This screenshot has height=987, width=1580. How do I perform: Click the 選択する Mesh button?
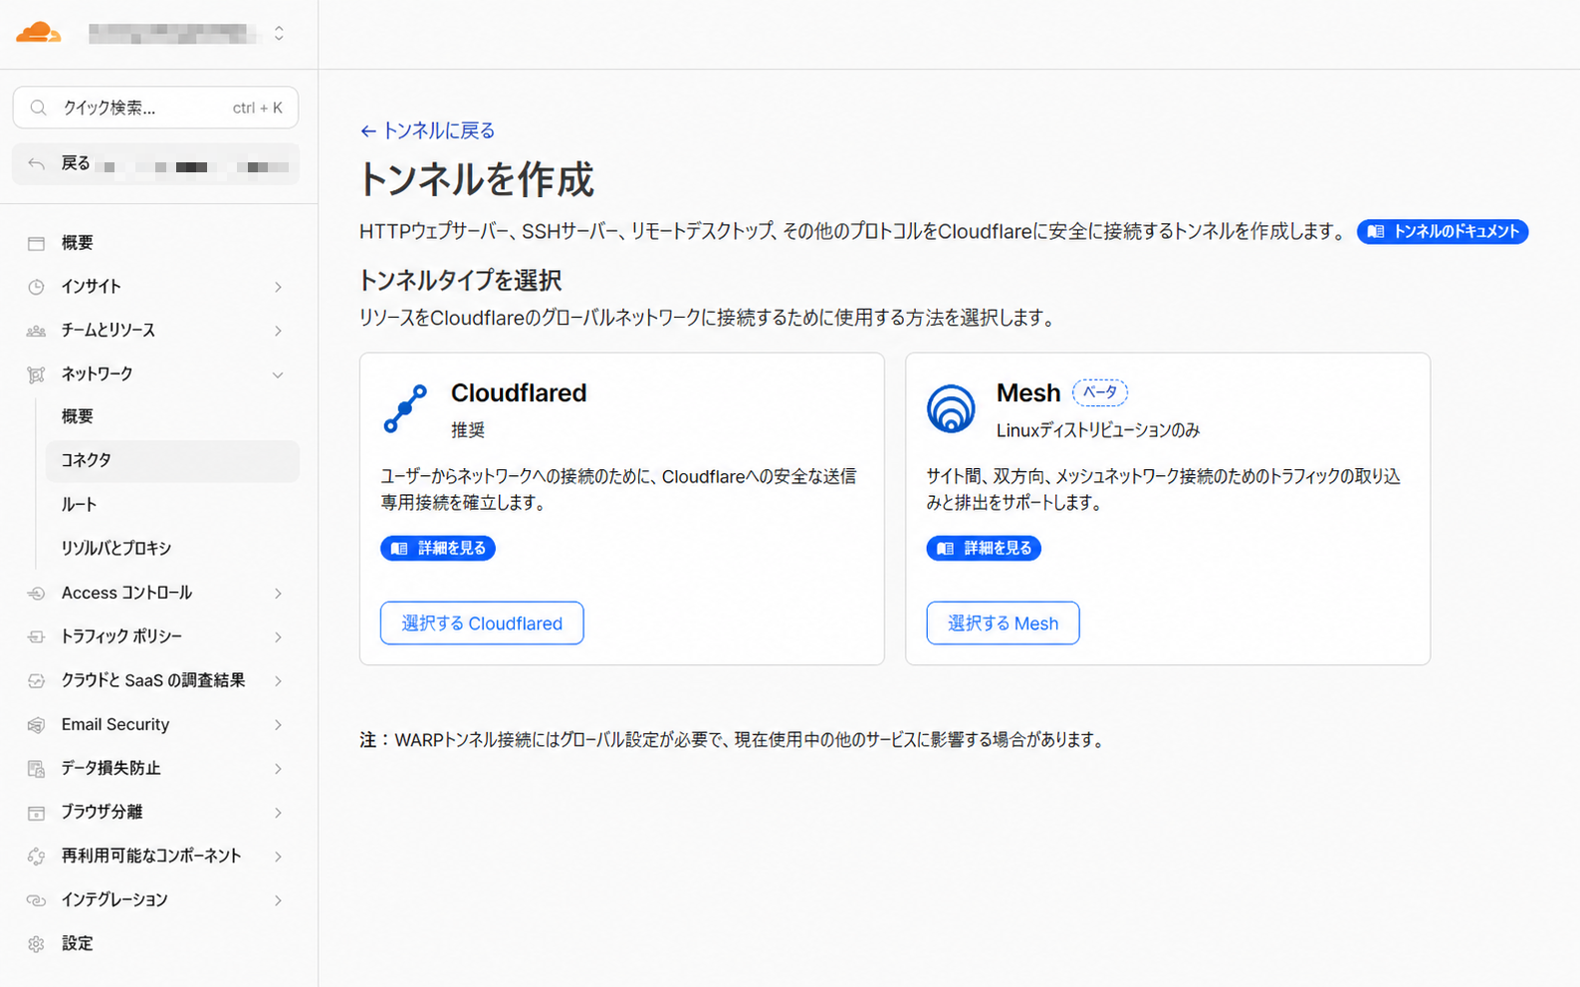1003,623
